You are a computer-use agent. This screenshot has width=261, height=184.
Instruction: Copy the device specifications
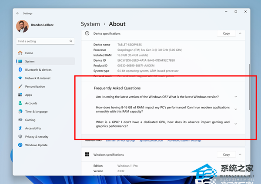[x=226, y=33]
